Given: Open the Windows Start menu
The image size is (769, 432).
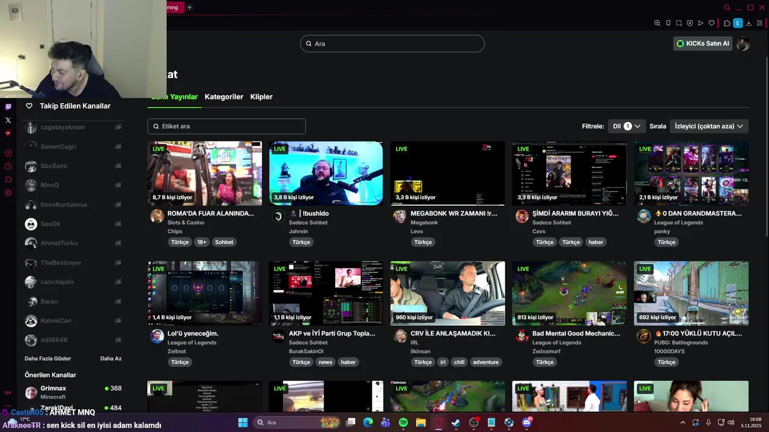Looking at the screenshot, I should pos(243,422).
